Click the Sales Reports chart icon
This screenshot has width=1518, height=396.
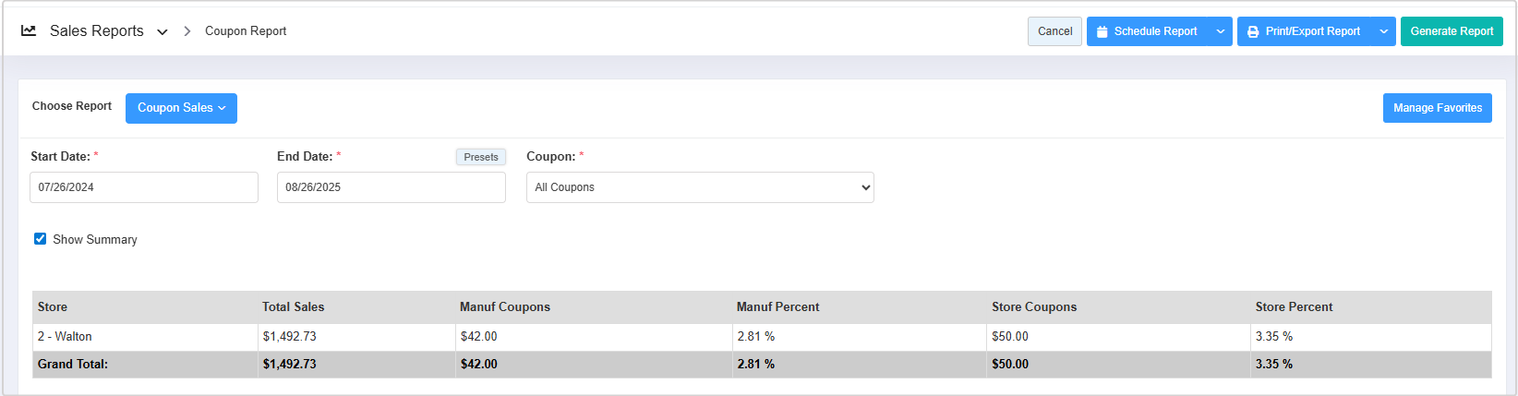pos(29,30)
